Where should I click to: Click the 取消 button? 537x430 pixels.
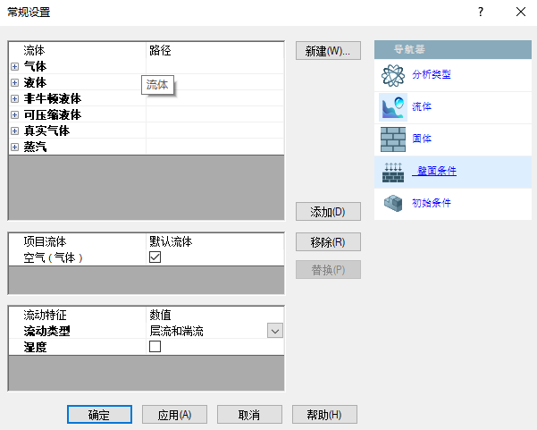249,415
